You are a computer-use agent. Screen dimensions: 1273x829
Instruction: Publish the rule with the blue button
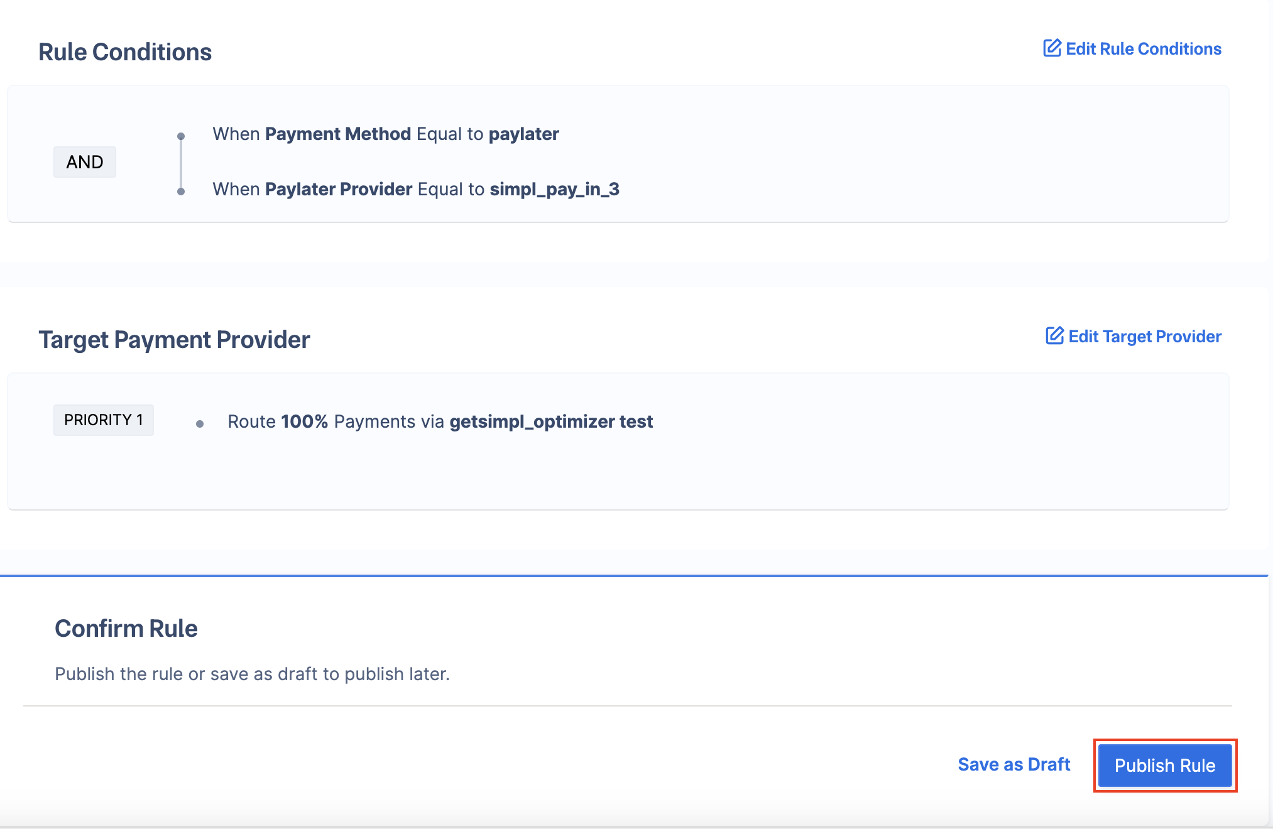click(1165, 766)
